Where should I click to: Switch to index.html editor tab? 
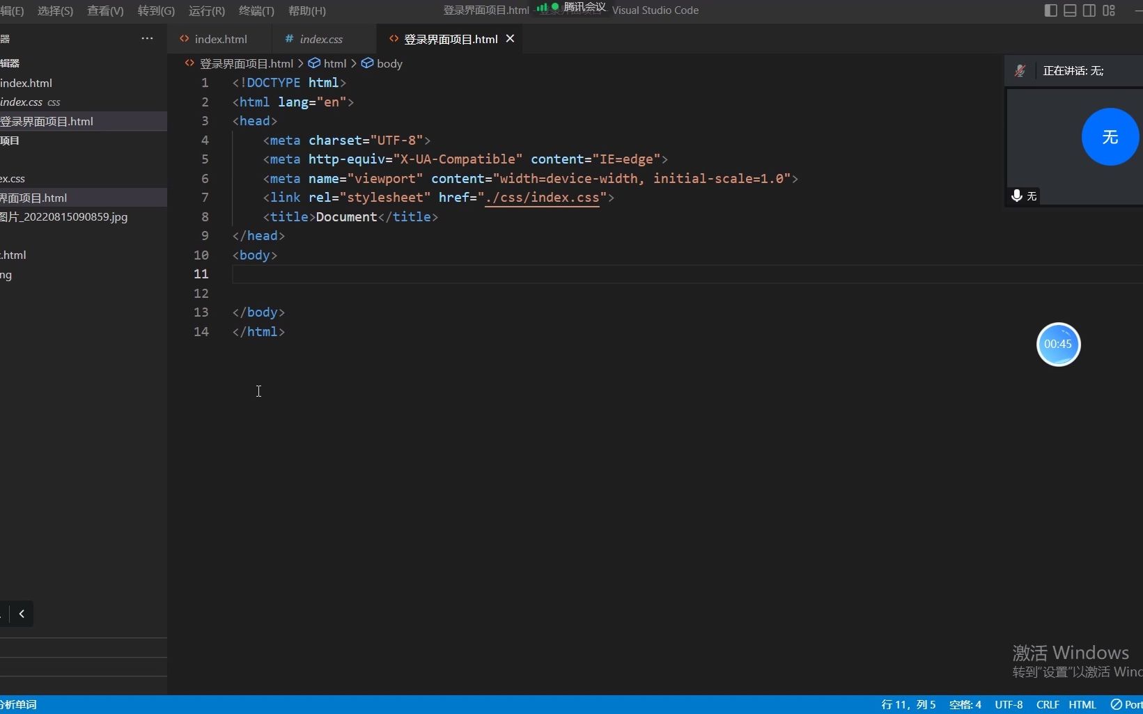tap(220, 39)
